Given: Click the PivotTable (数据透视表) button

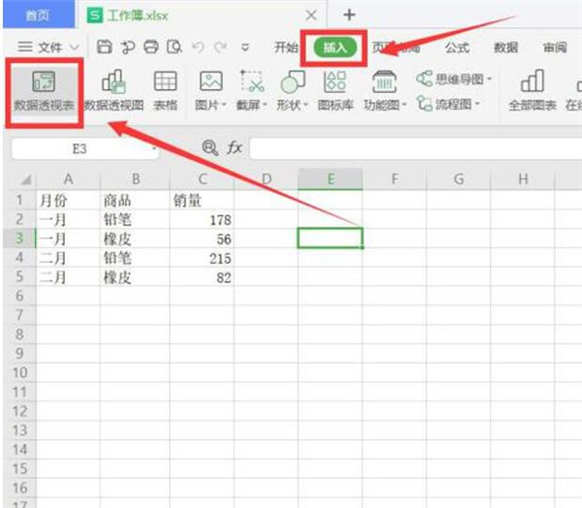Looking at the screenshot, I should click(x=44, y=92).
